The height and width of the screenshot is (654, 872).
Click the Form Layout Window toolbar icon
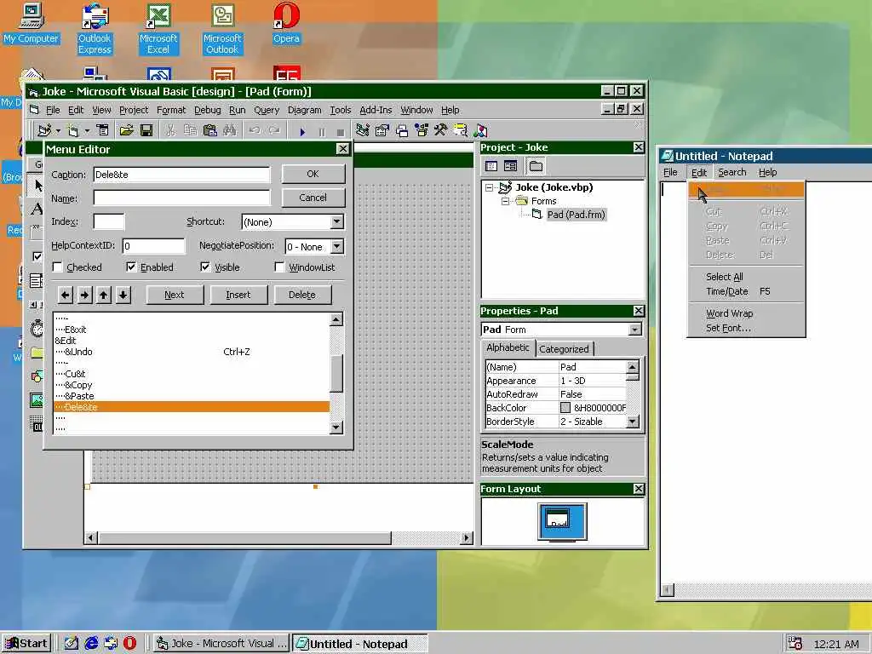(x=402, y=130)
